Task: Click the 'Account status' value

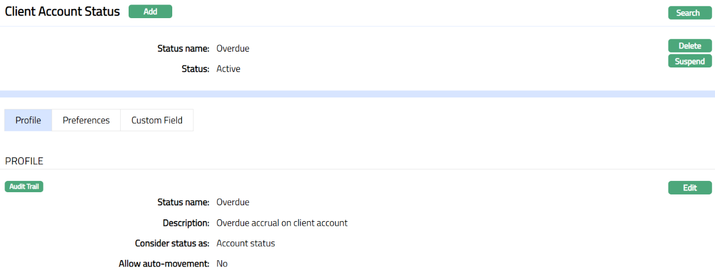Action: (x=246, y=243)
